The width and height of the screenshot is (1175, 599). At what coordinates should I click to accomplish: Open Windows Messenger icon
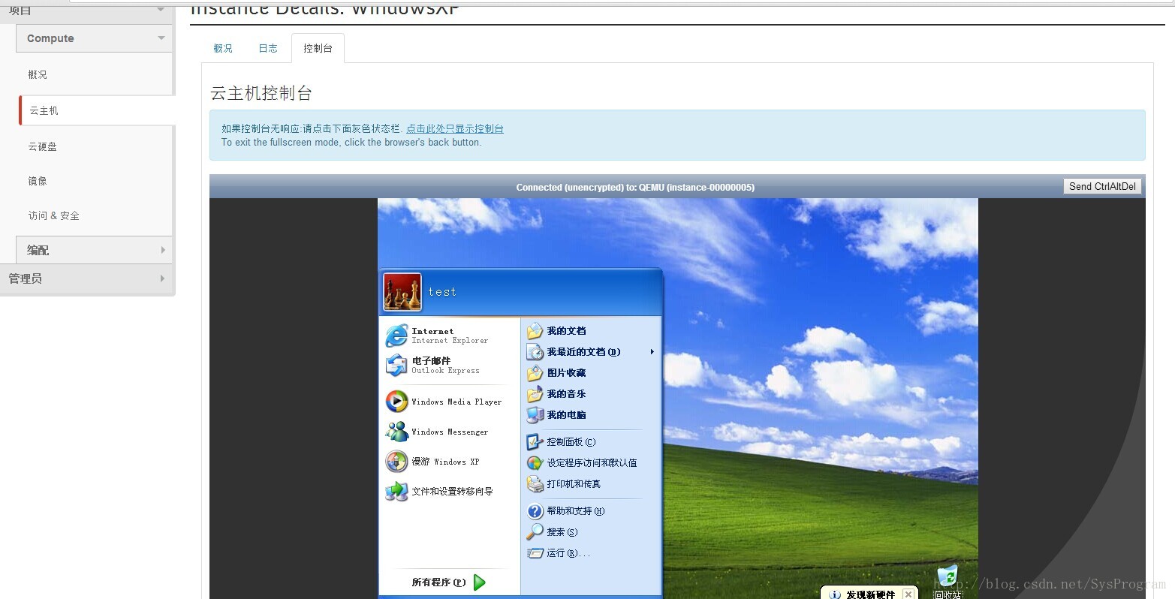(x=396, y=432)
